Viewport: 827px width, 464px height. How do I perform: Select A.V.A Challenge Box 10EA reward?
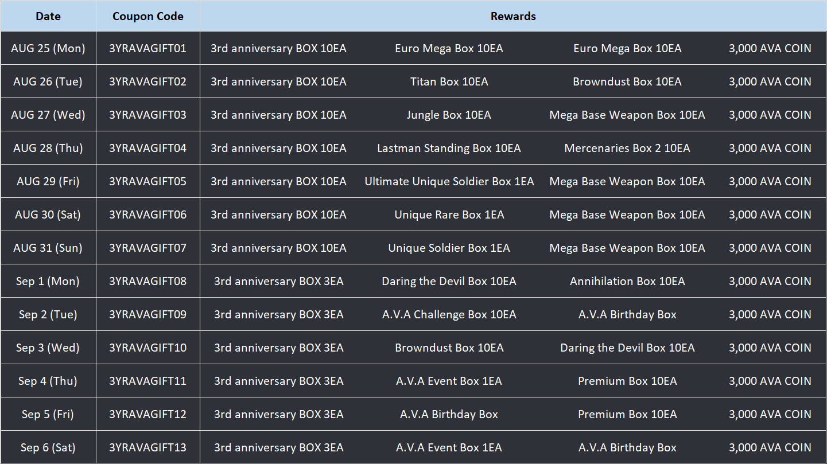(449, 314)
